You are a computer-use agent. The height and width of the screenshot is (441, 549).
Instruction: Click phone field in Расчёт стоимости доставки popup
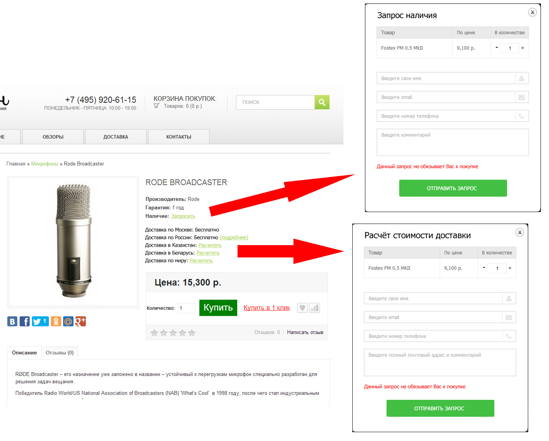[x=440, y=336]
